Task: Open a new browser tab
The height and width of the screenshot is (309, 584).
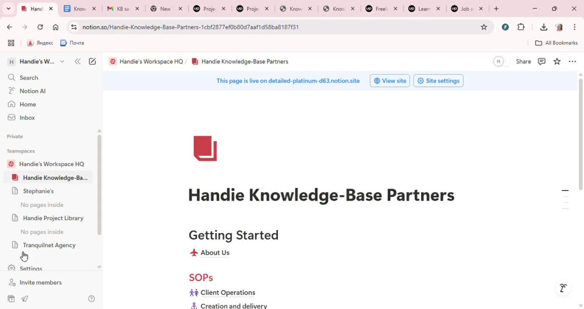Action: coord(496,9)
